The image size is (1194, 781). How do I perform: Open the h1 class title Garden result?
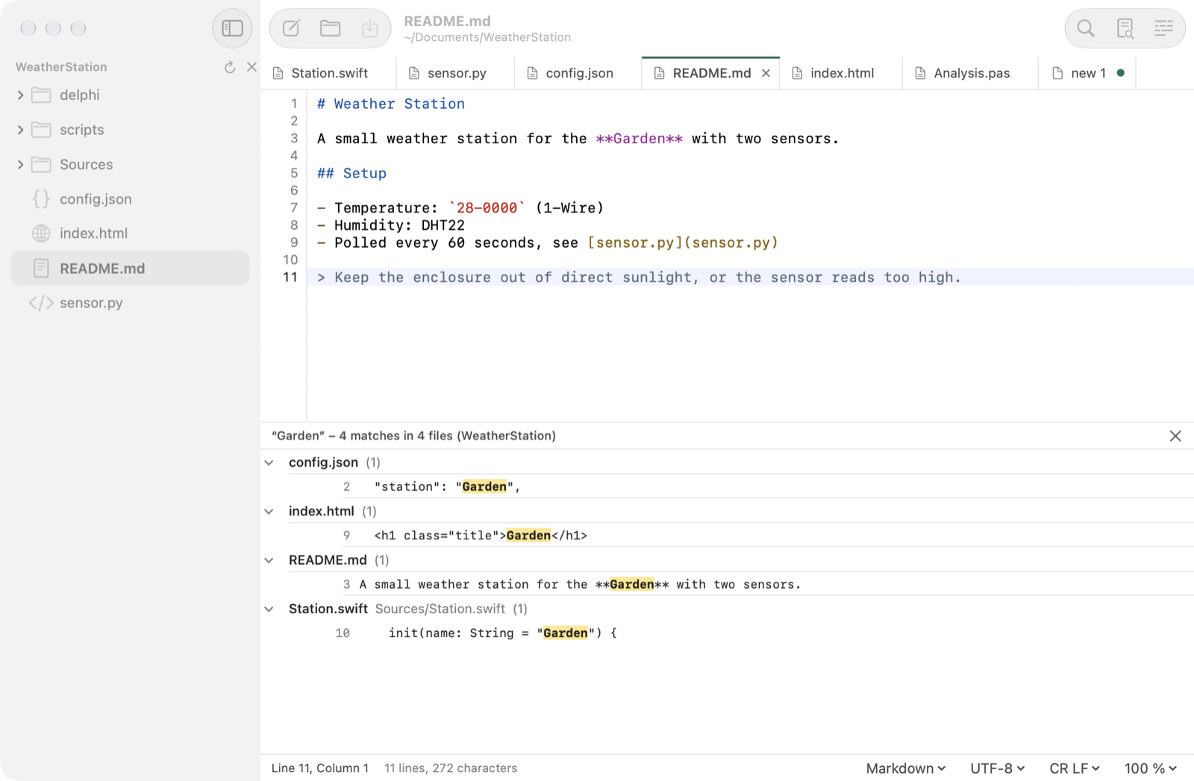(728, 536)
